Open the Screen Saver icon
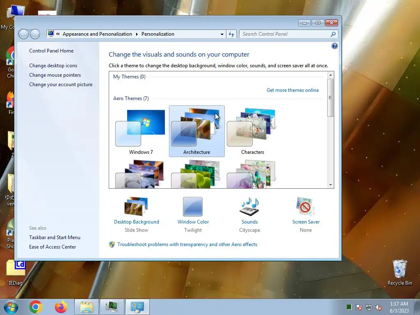The image size is (420, 315). point(306,206)
